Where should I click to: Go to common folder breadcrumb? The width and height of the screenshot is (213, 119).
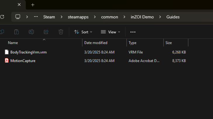[109, 17]
